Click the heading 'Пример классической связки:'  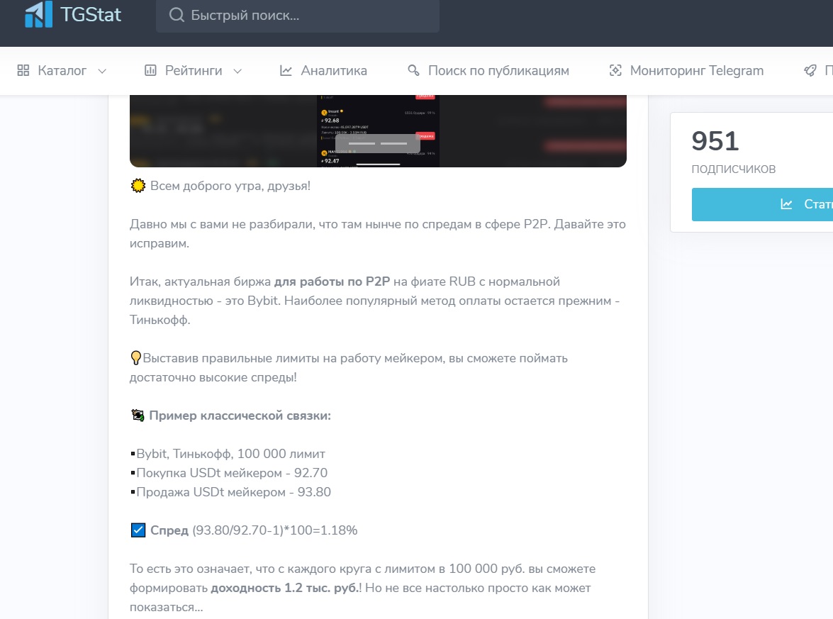pyautogui.click(x=240, y=416)
